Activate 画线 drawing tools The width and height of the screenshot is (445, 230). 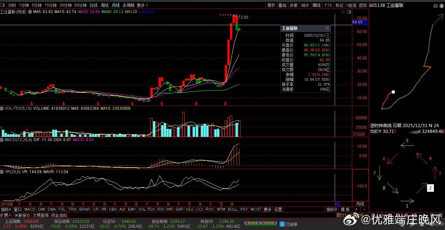316,5
